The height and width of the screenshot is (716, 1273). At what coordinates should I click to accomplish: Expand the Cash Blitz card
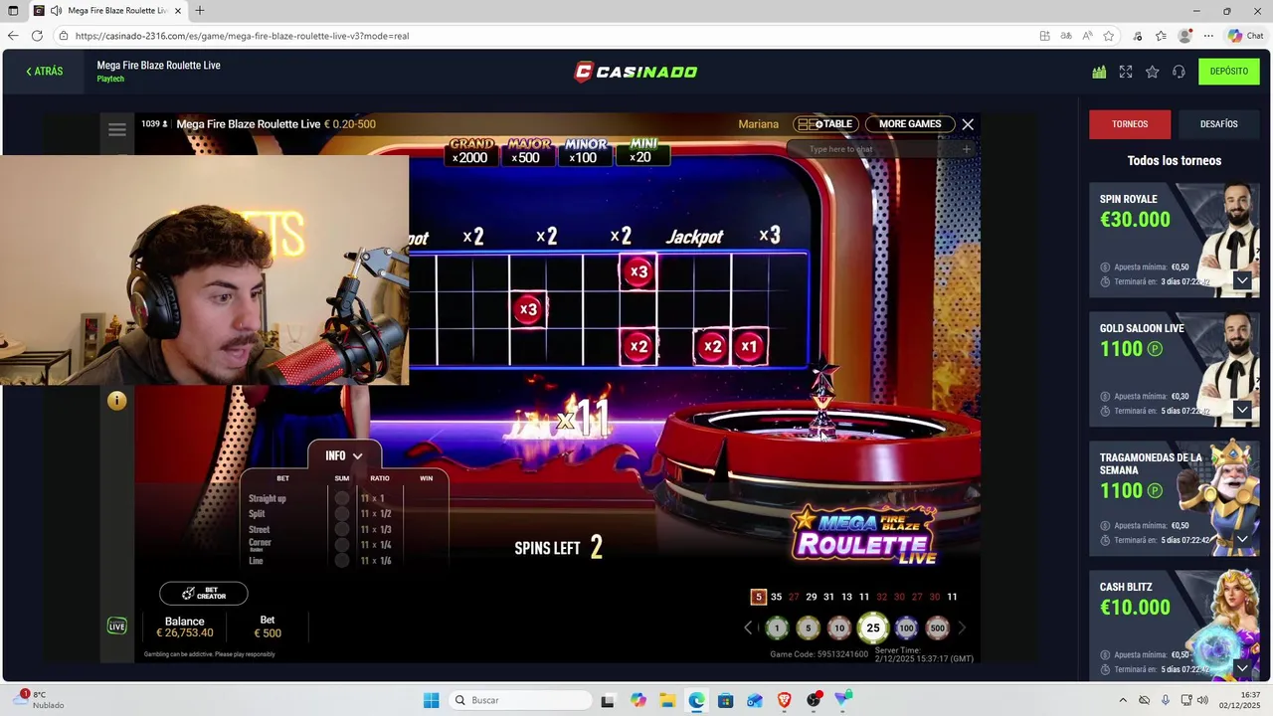(1242, 668)
